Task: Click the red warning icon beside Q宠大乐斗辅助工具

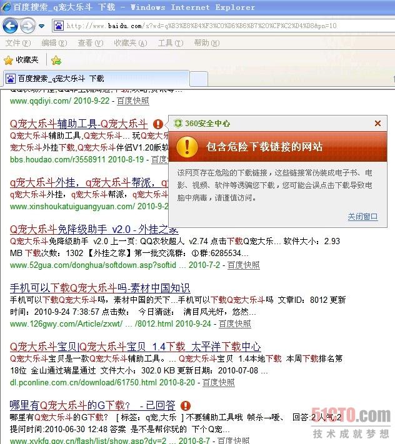Action: [158, 124]
